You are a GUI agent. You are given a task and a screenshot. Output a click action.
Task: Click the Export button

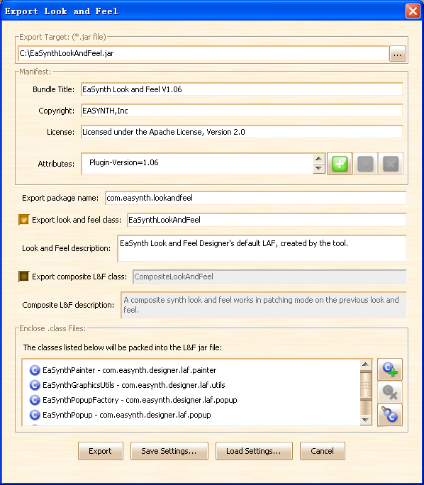[101, 451]
